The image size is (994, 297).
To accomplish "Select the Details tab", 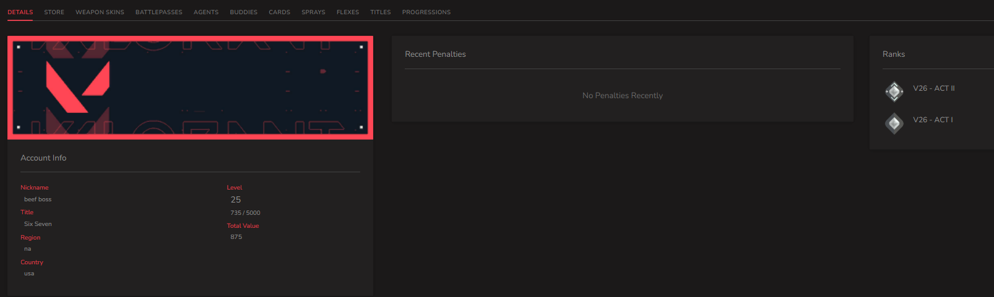I will 20,12.
